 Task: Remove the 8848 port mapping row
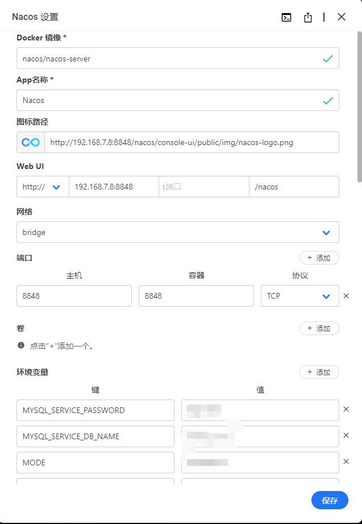pos(346,296)
